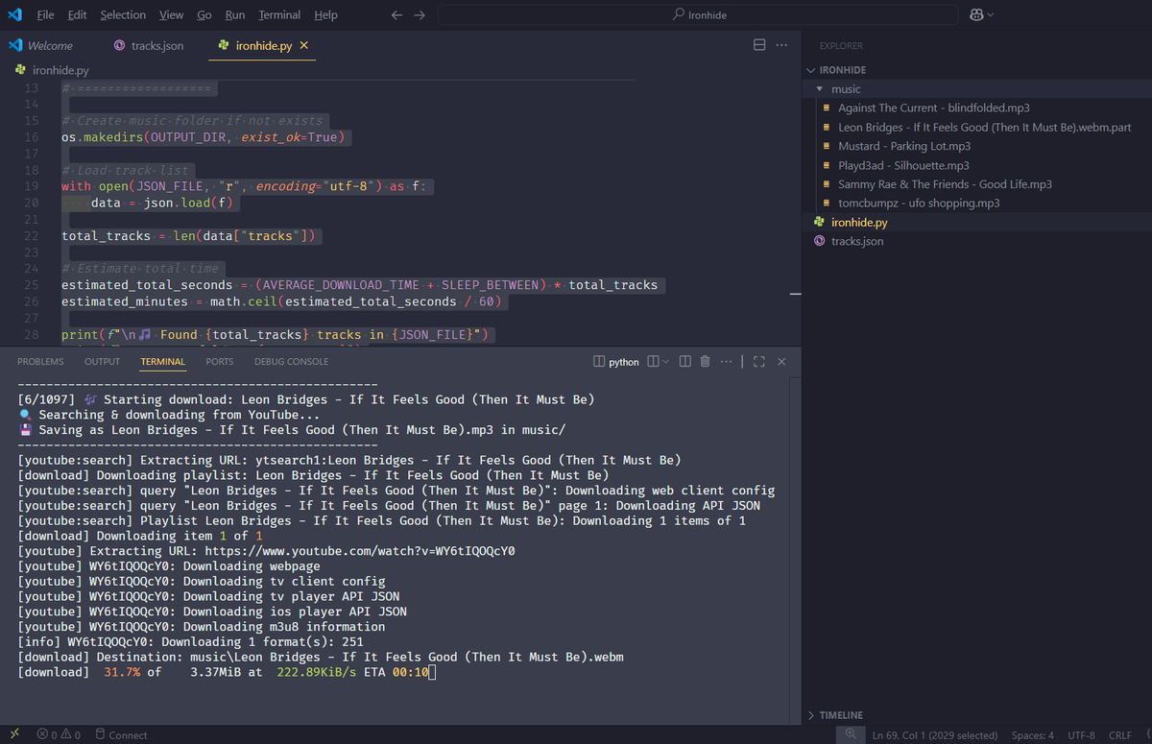Viewport: 1152px width, 744px height.
Task: Click the remote window status icon
Action: tap(13, 734)
